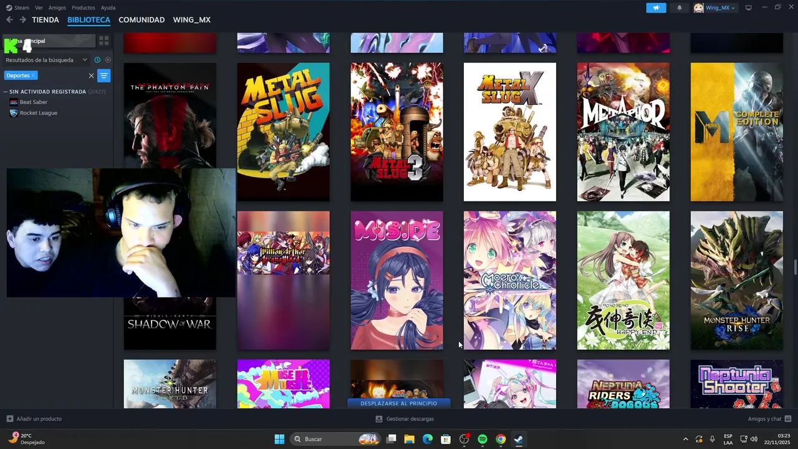Sort library by recent activity clock icon

point(97,60)
